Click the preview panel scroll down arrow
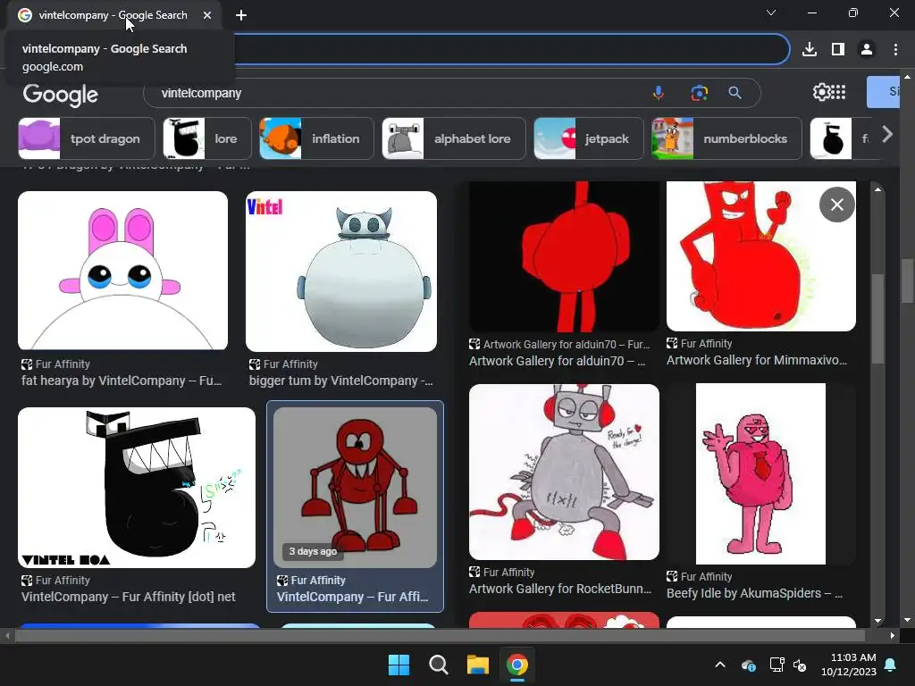Screen dimensions: 915x686 (x=877, y=622)
